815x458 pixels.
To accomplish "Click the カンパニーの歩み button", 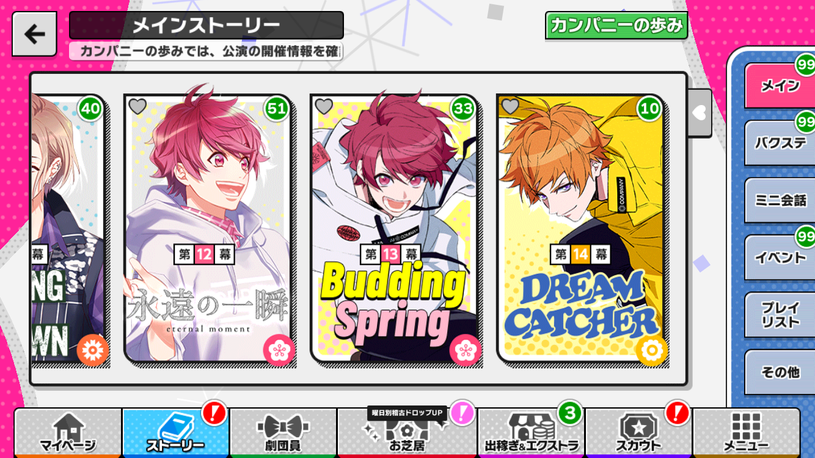I will (x=616, y=25).
